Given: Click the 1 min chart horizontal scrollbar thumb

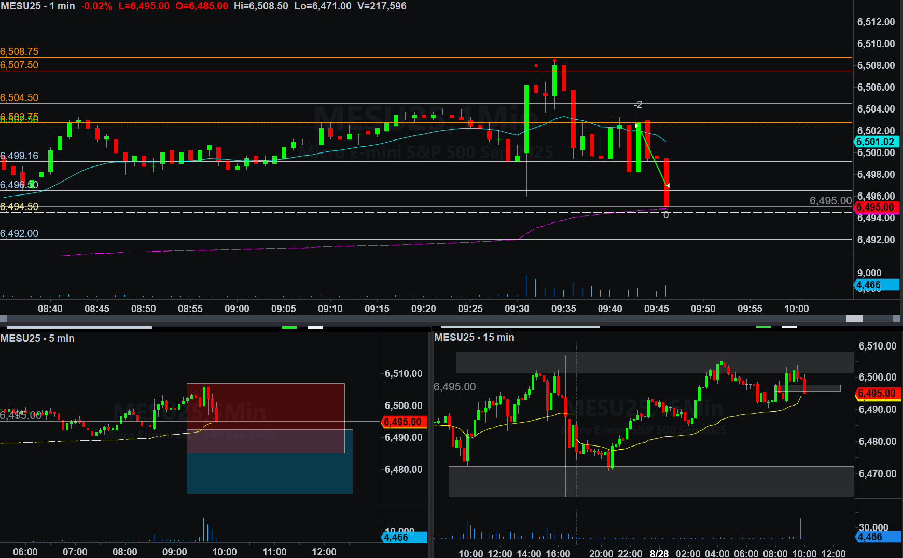Looking at the screenshot, I should pos(854,318).
